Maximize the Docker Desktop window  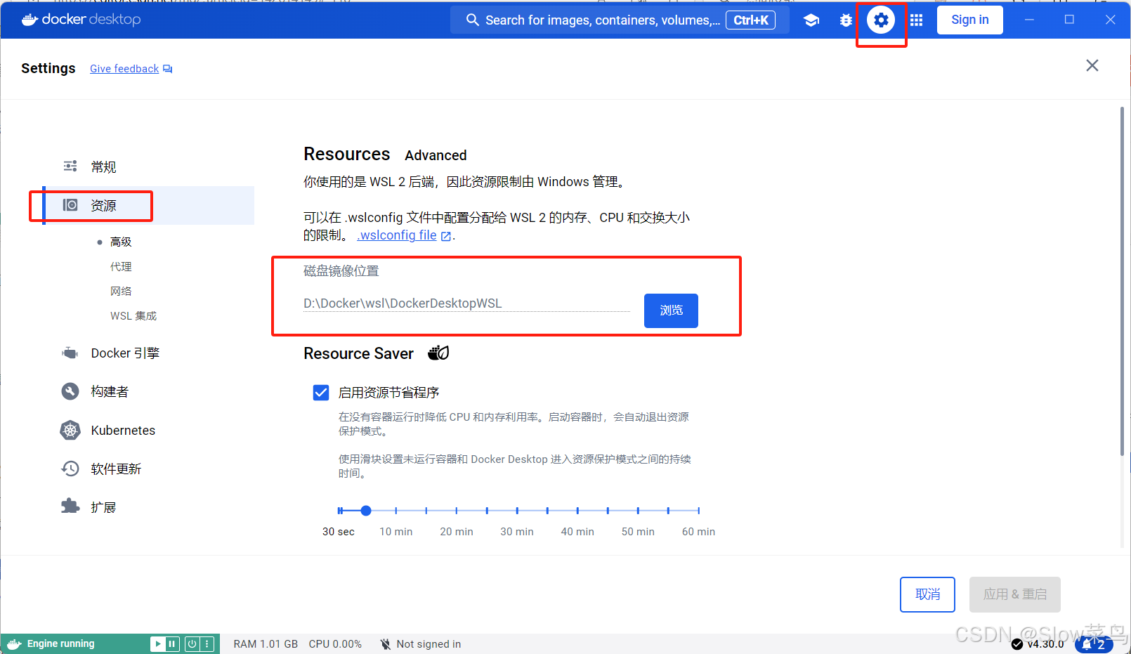(x=1069, y=20)
